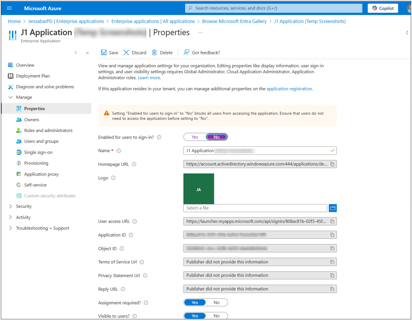Click Got feedback? in the toolbar
Viewport: 412px width, 321px height.
(202, 52)
